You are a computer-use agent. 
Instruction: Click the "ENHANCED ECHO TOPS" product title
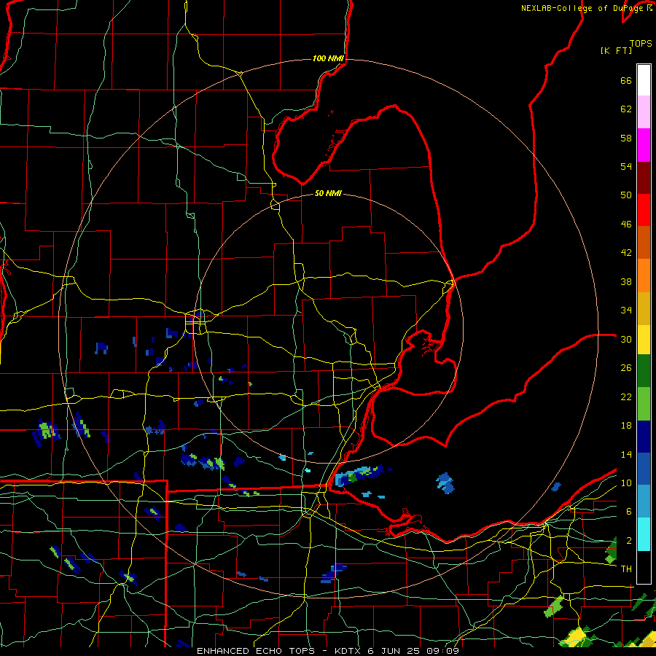click(x=256, y=651)
